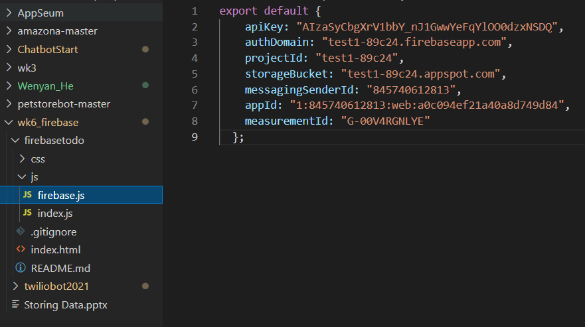Expand the petstorebot-master folder chevron

tap(8, 104)
